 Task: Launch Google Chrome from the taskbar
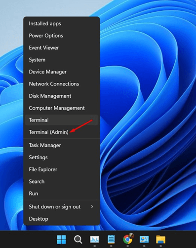(x=128, y=239)
